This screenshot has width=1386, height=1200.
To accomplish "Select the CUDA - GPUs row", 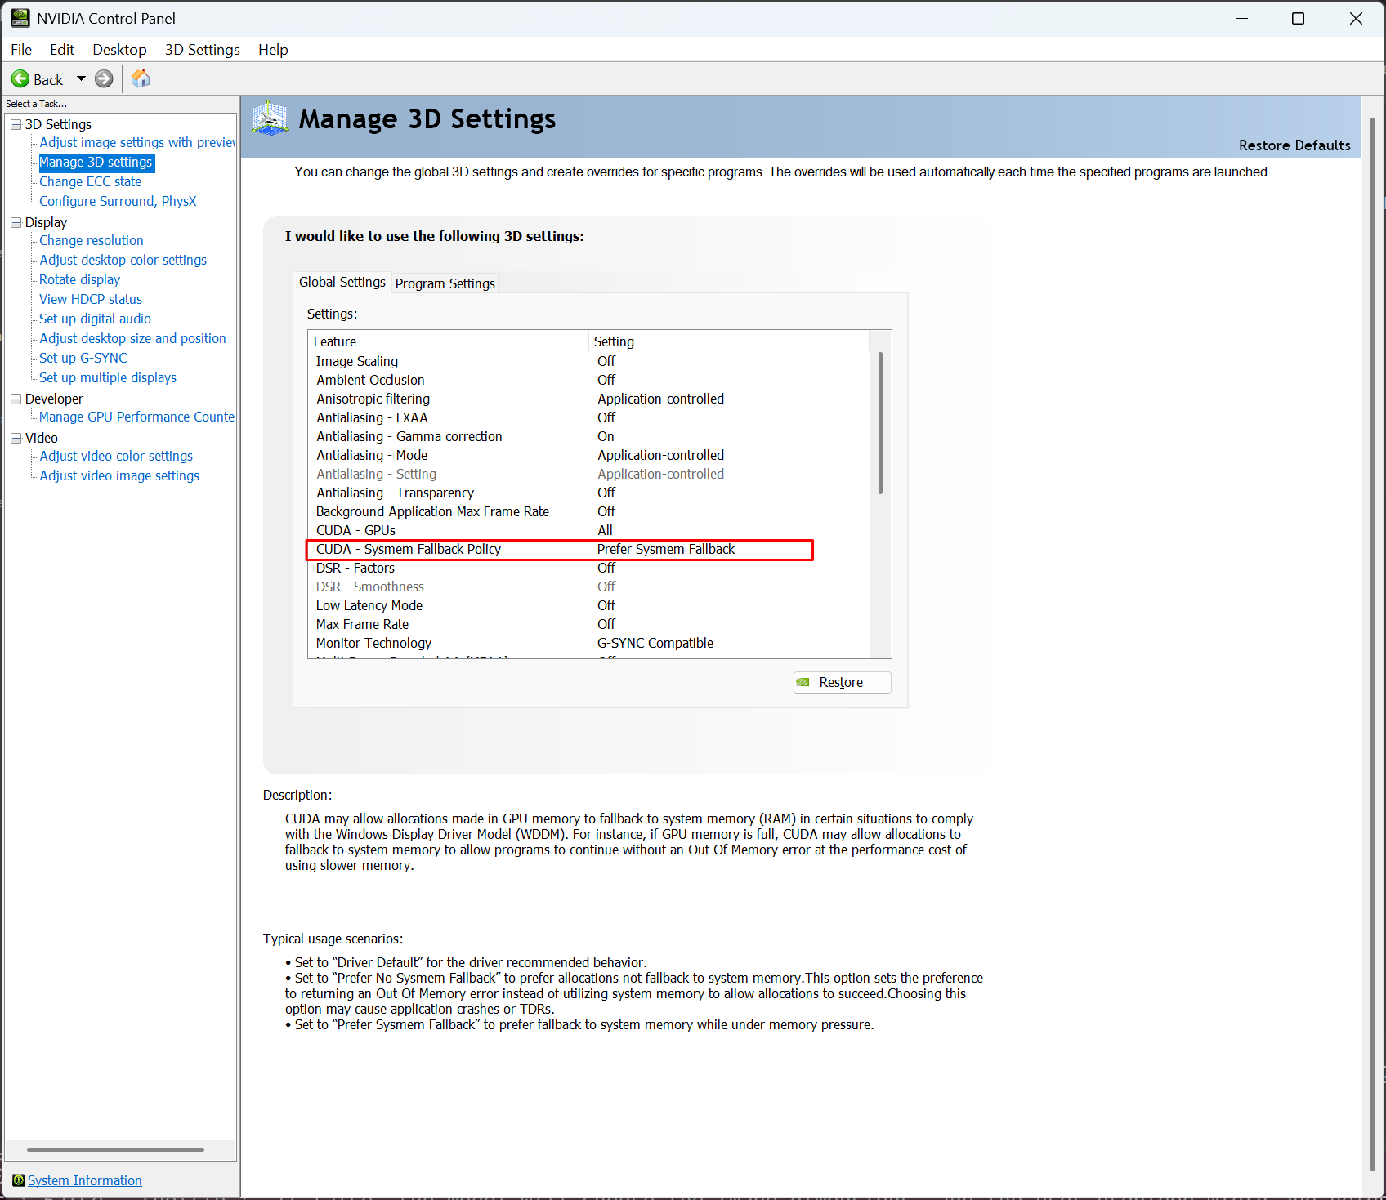I will click(588, 530).
